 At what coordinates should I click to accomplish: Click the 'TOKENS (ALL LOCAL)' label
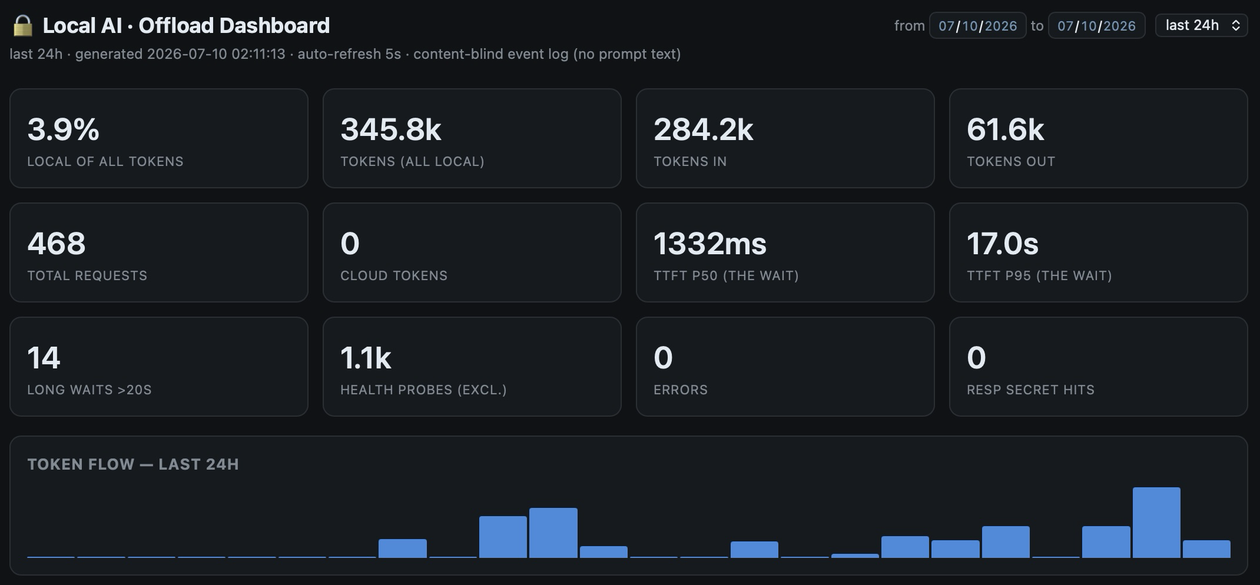(412, 161)
